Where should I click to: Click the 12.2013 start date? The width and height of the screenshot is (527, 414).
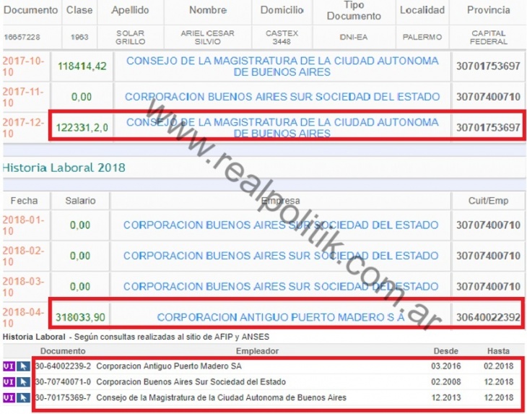446,398
